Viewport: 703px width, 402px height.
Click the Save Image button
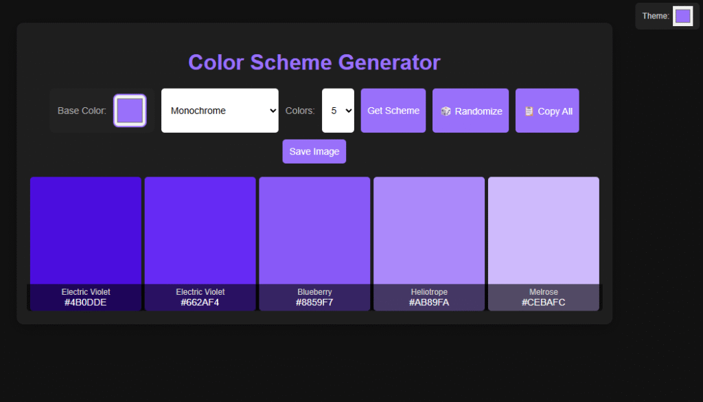[x=314, y=151]
